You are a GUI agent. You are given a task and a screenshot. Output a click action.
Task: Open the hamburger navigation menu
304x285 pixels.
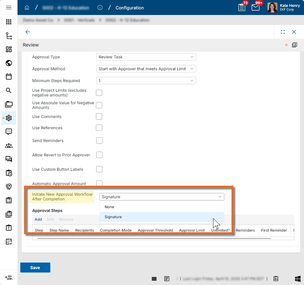click(x=9, y=7)
